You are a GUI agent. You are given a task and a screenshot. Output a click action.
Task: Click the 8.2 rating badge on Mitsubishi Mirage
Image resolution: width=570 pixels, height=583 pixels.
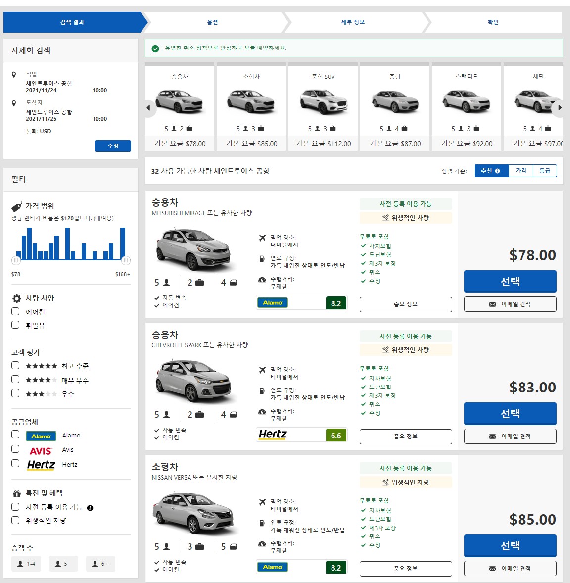(336, 303)
